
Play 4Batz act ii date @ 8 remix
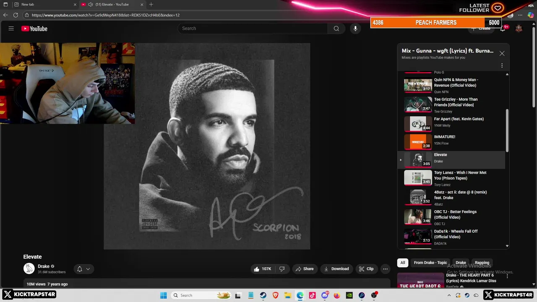(x=451, y=198)
